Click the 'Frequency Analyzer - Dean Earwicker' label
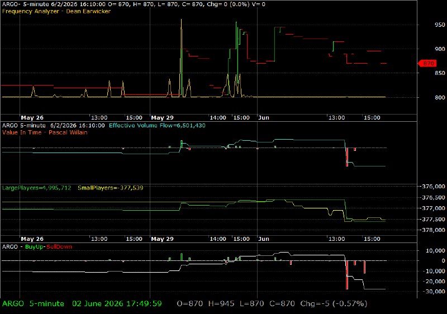Screen dimensions: 447x314 (x=56, y=11)
